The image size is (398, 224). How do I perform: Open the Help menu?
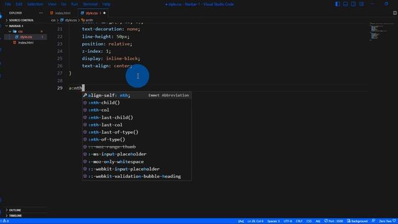[x=106, y=4]
